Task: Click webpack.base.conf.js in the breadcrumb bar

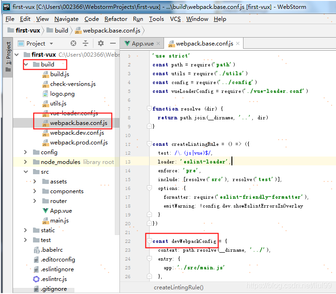Action: 108,30
